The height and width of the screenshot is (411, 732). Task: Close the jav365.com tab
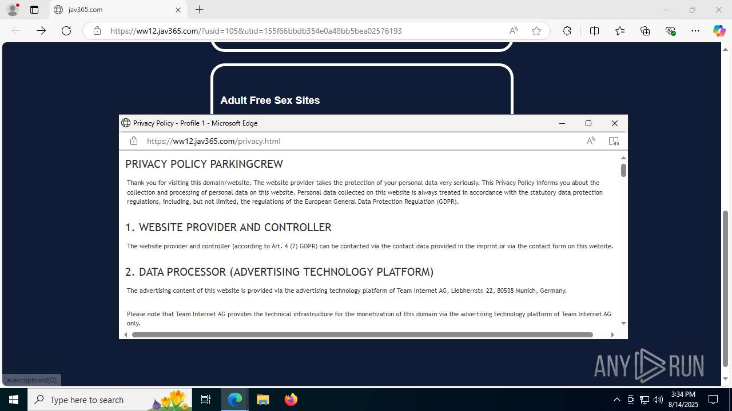point(178,10)
